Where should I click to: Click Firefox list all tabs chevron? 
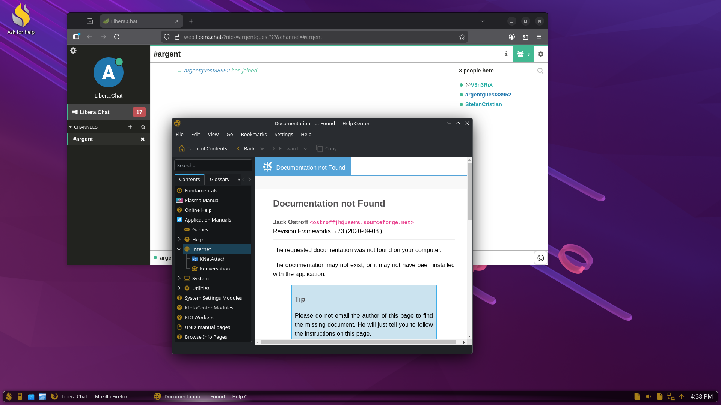tap(483, 21)
